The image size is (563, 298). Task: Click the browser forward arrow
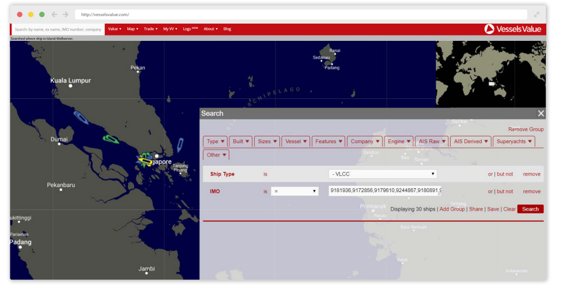[x=66, y=14]
